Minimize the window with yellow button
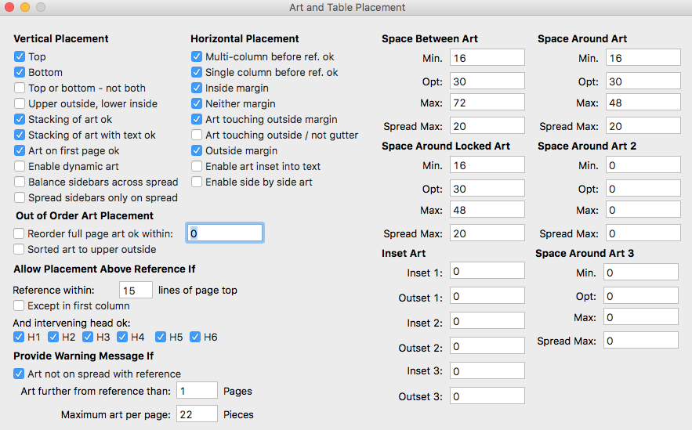The width and height of the screenshot is (692, 430). (25, 7)
